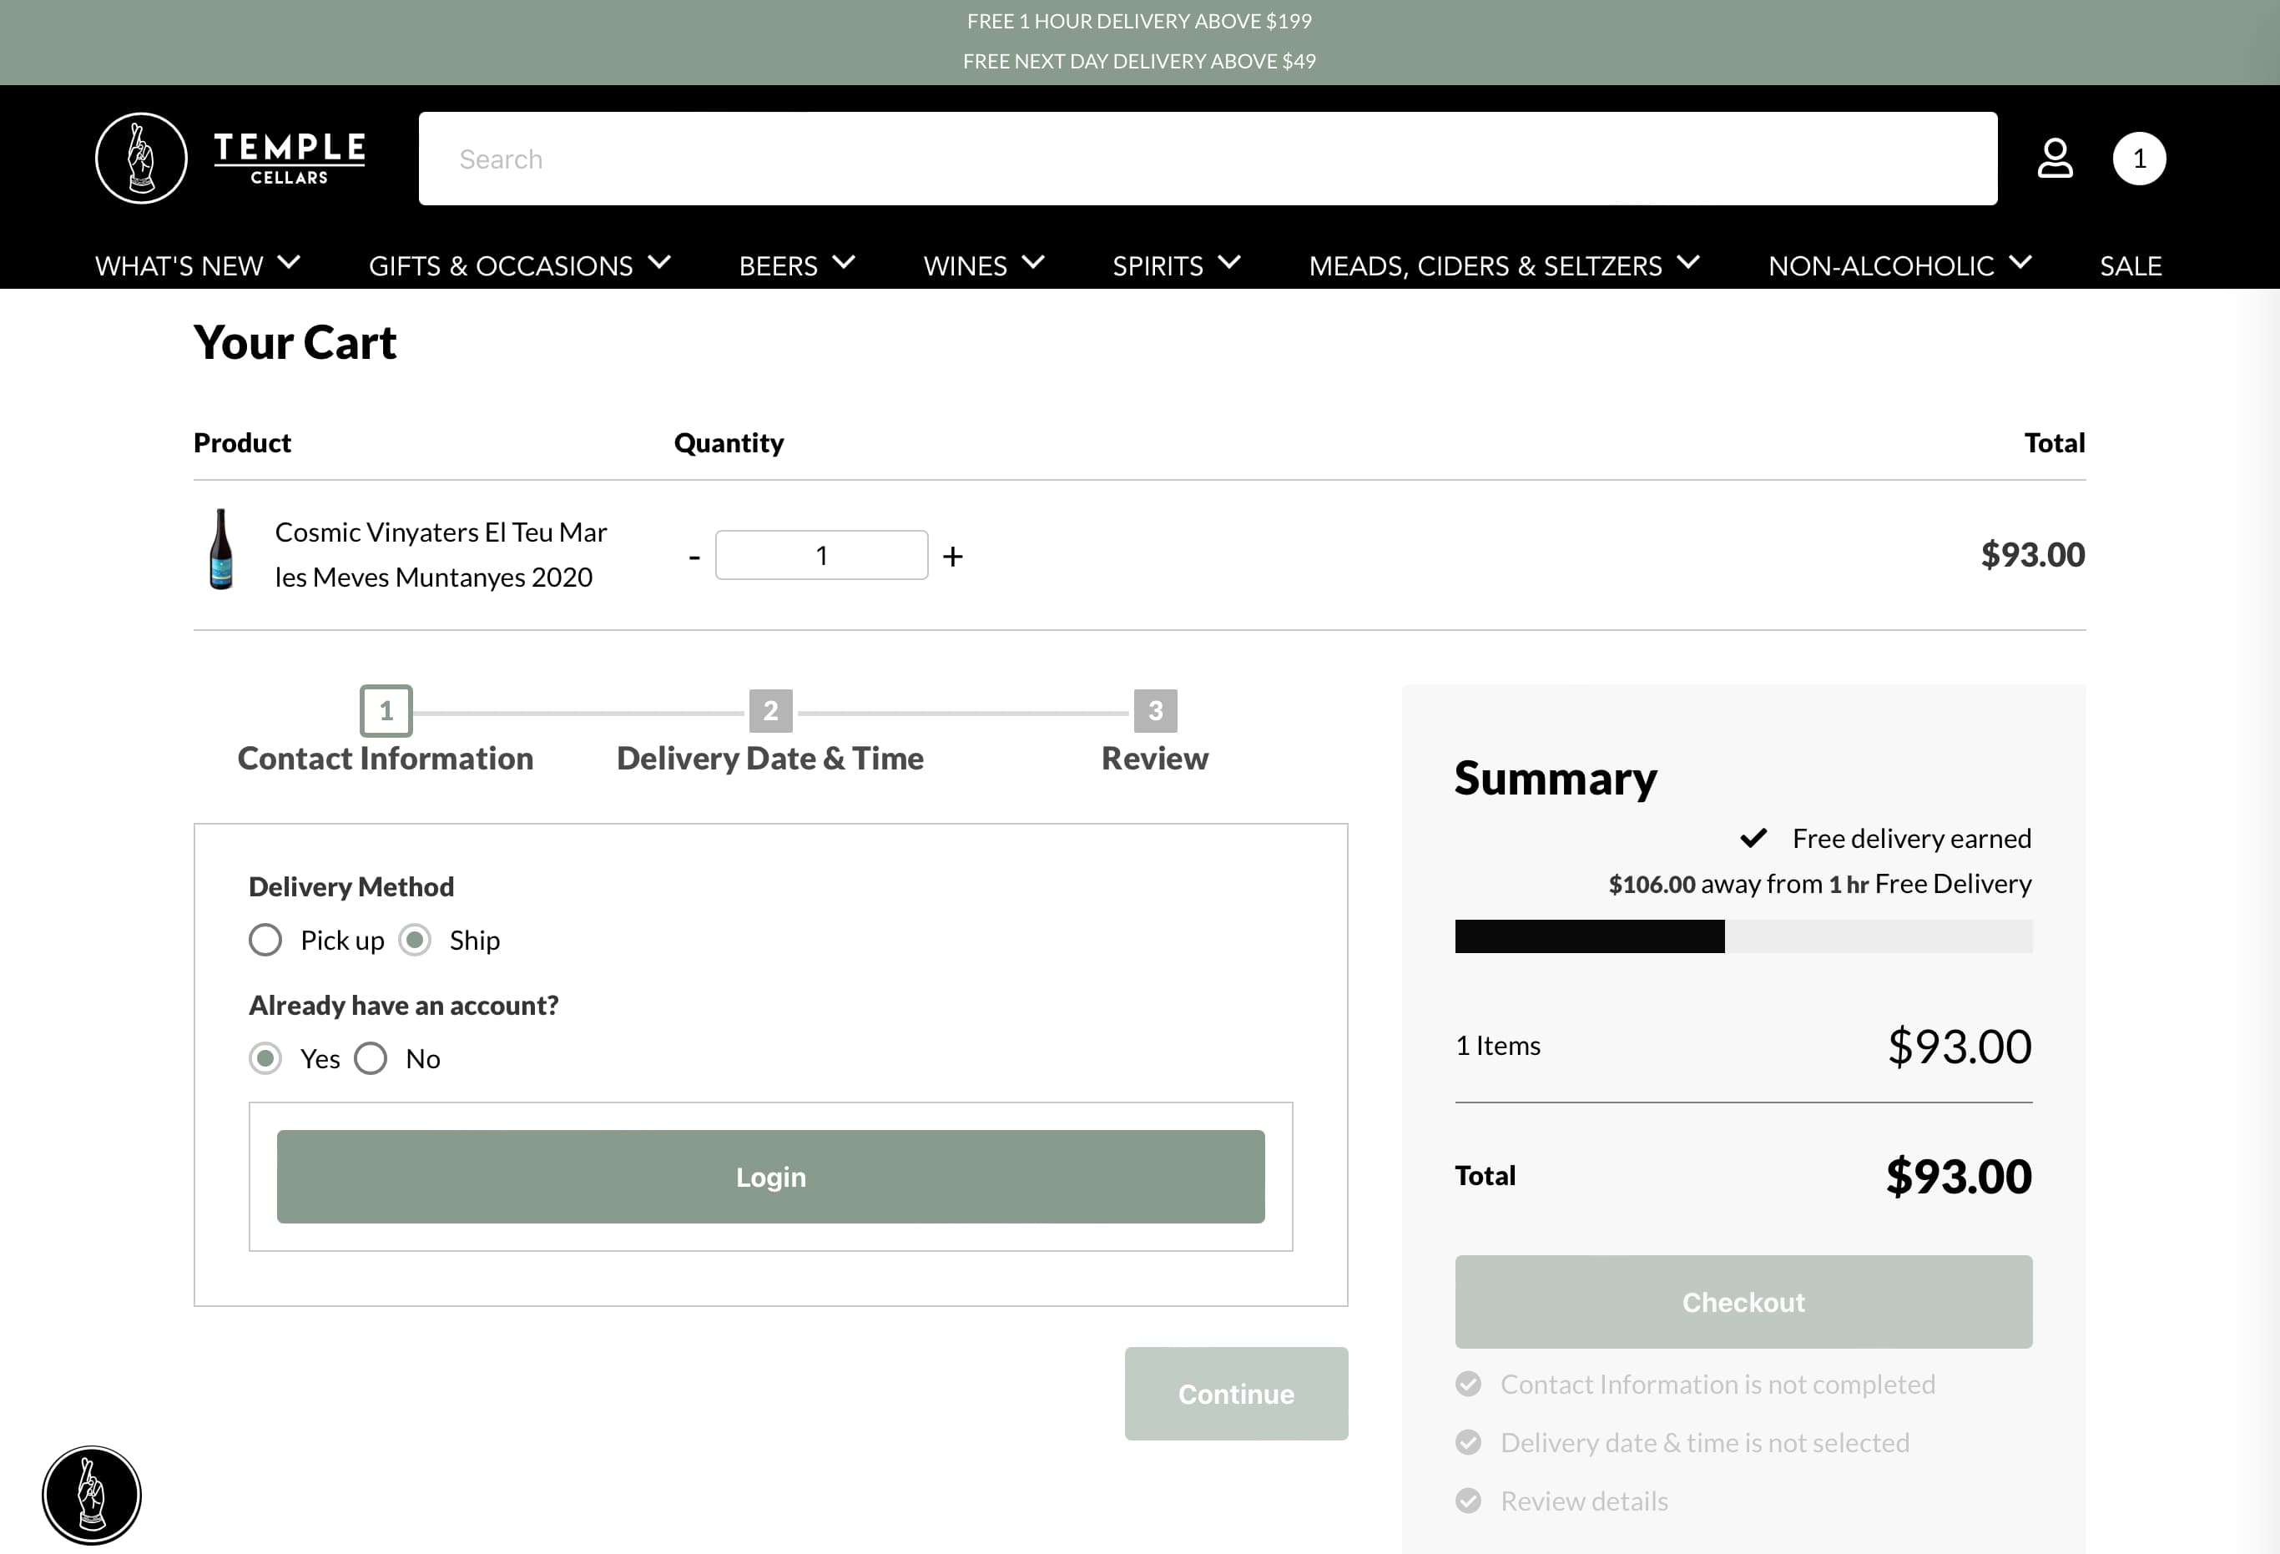The width and height of the screenshot is (2280, 1554).
Task: Select the Ship delivery method
Action: coord(415,940)
